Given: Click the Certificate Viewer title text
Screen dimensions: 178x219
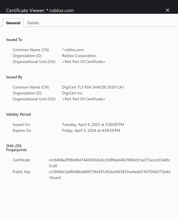Looking at the screenshot, I should pyautogui.click(x=40, y=11).
